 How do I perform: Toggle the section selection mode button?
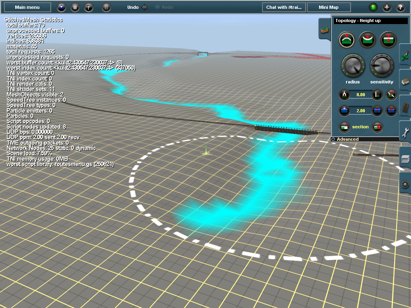(x=345, y=127)
